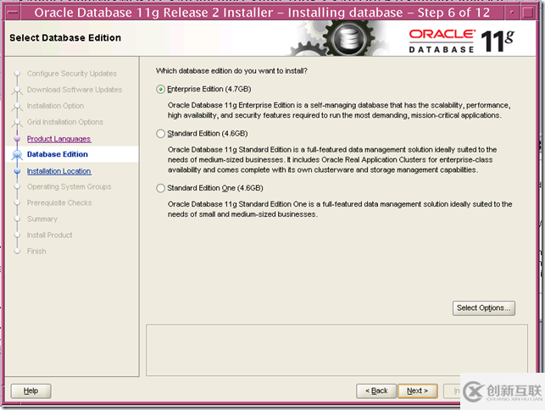Screen dimensions: 545x410
Task: Click the Enterprise Edition description paragraph
Action: [339, 110]
